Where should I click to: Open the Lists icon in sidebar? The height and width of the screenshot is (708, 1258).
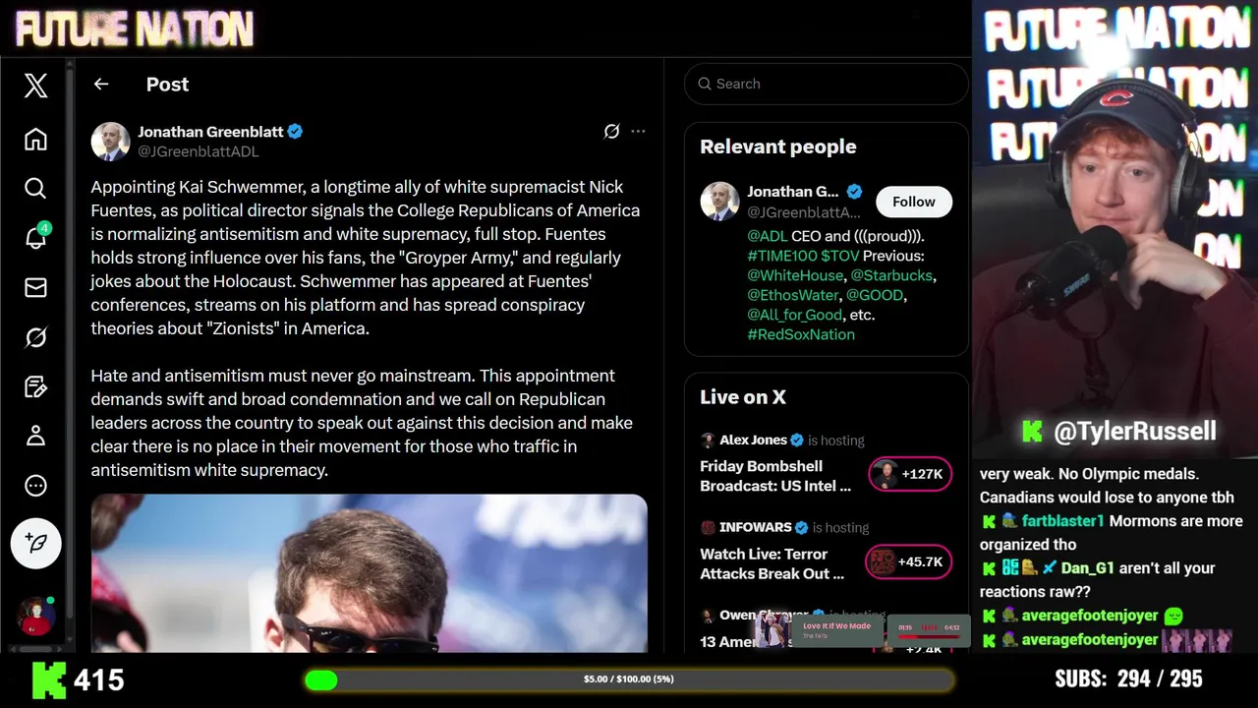[35, 386]
